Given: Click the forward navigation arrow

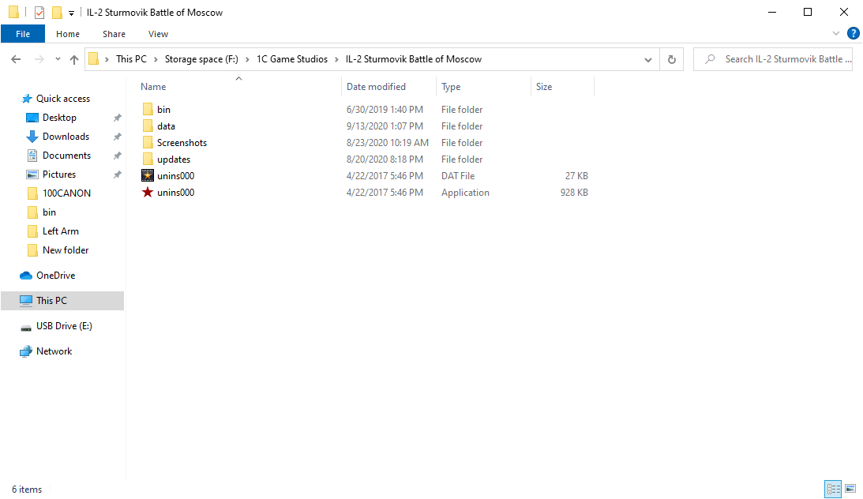Looking at the screenshot, I should coord(39,59).
